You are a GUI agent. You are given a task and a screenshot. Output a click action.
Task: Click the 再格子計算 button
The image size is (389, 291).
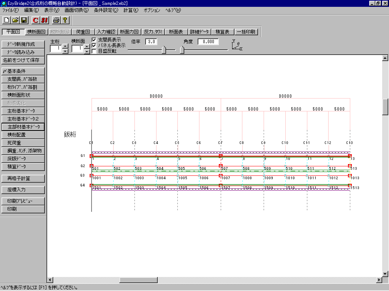pyautogui.click(x=23, y=178)
